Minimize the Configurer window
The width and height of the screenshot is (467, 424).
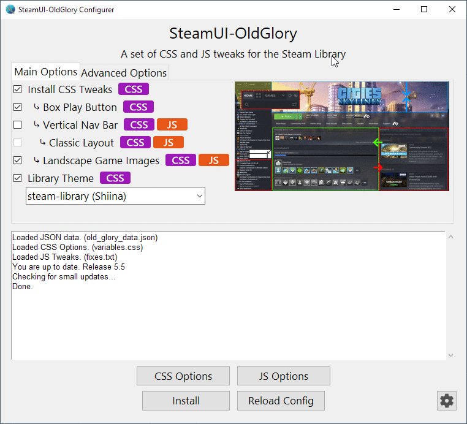click(397, 10)
